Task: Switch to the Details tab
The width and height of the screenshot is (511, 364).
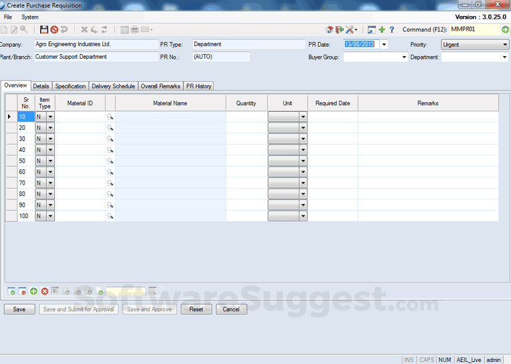Action: point(41,86)
